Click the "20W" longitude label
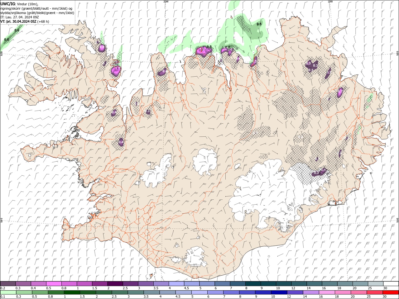Screen dimensions: 399x299 pyautogui.click(x=166, y=2)
